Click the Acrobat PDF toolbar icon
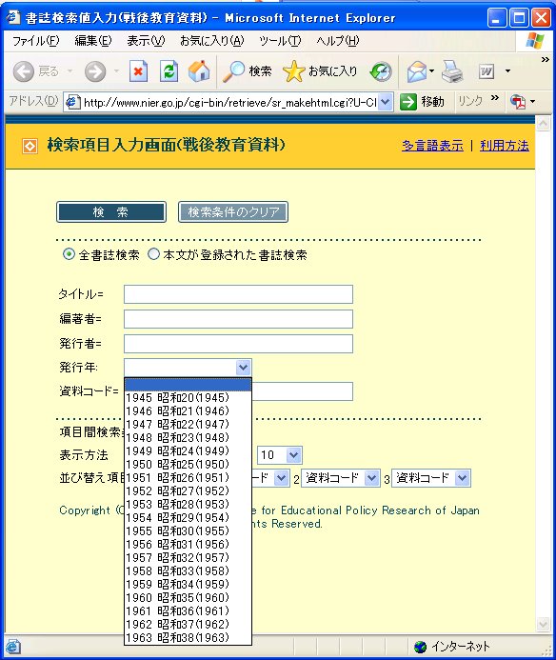Screen dimensions: 556x660 point(518,102)
